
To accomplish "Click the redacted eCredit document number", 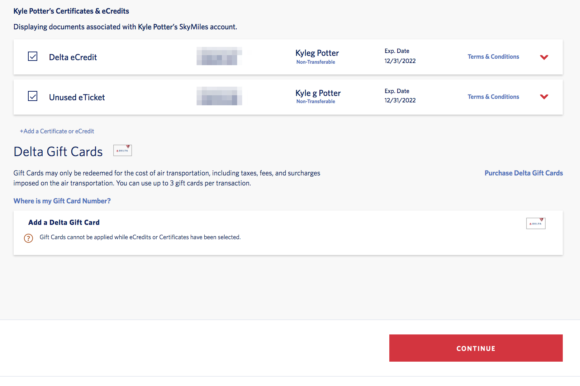I will point(219,56).
